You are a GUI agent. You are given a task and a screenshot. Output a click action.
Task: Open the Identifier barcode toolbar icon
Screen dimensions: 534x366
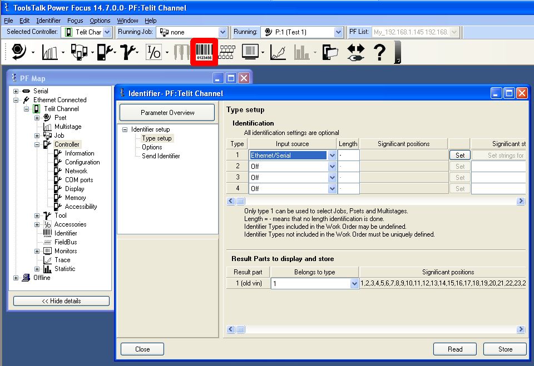(x=204, y=52)
